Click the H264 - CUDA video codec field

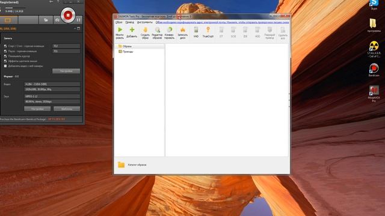[52, 84]
